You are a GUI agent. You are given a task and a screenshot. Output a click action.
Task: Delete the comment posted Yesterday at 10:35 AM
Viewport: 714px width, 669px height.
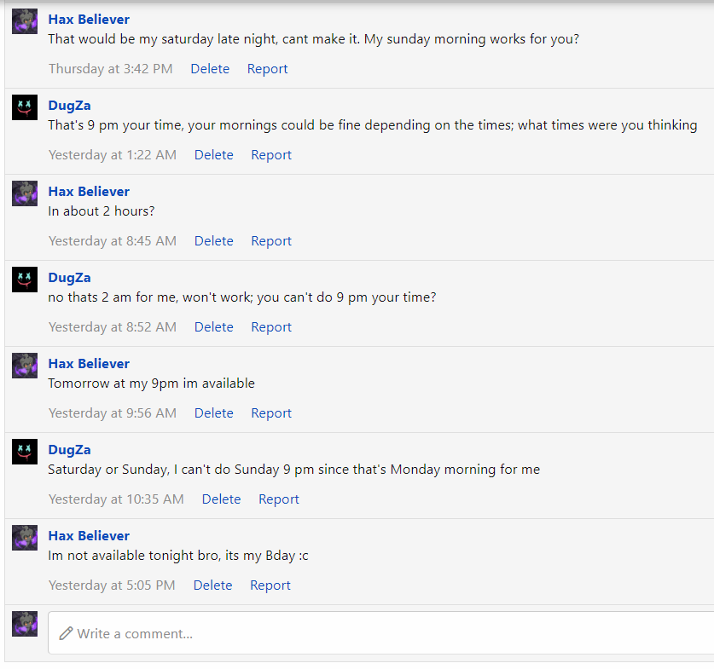pos(221,499)
